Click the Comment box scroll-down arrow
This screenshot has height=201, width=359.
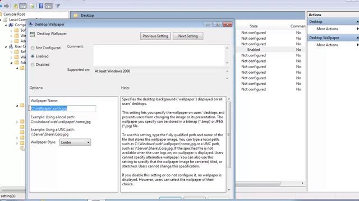[x=227, y=63]
